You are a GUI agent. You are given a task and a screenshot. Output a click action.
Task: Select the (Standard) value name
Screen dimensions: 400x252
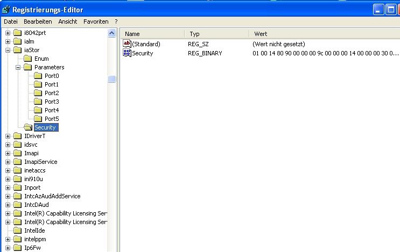[x=146, y=44]
